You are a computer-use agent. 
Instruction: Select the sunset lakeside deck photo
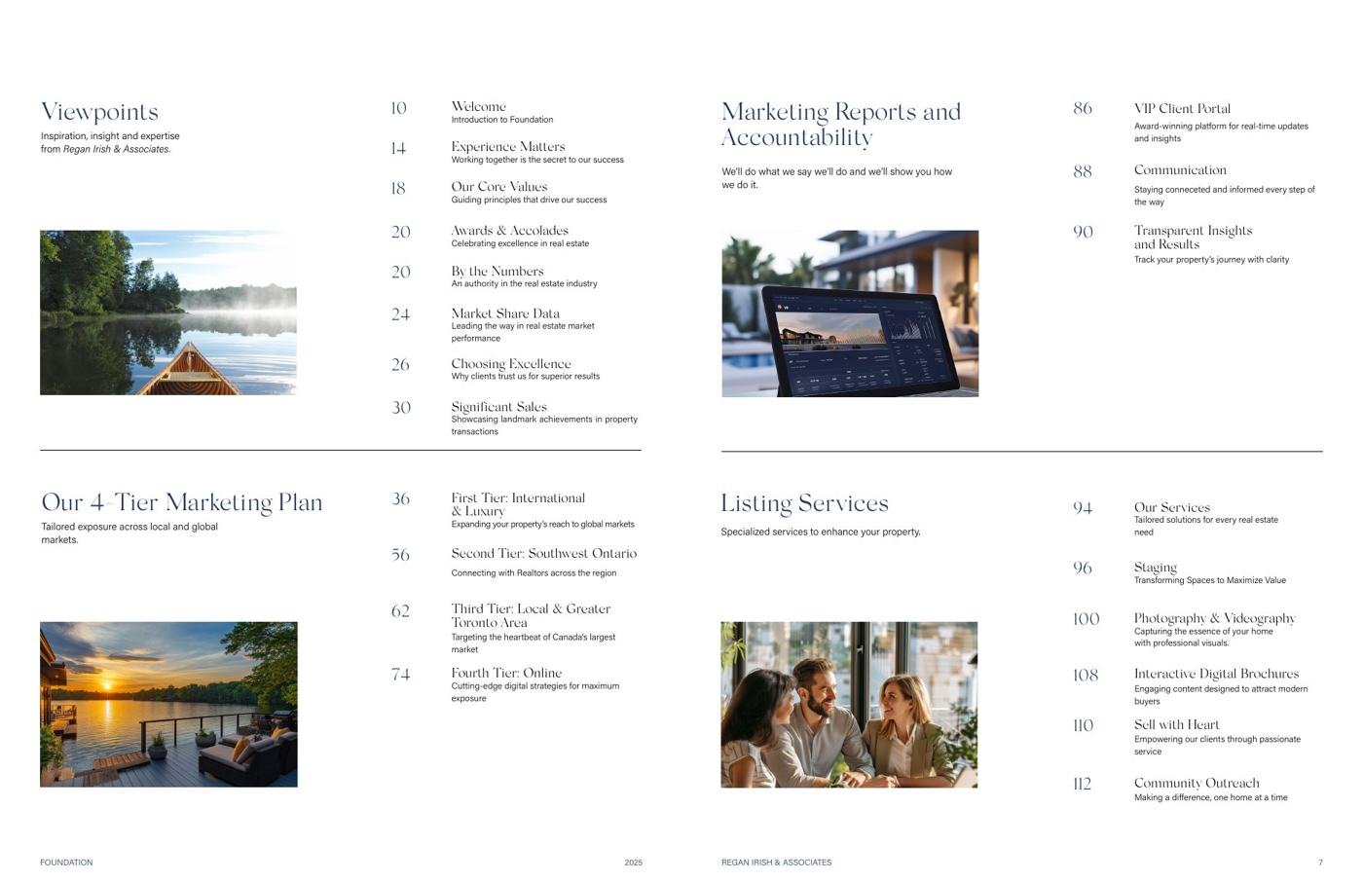pyautogui.click(x=168, y=705)
